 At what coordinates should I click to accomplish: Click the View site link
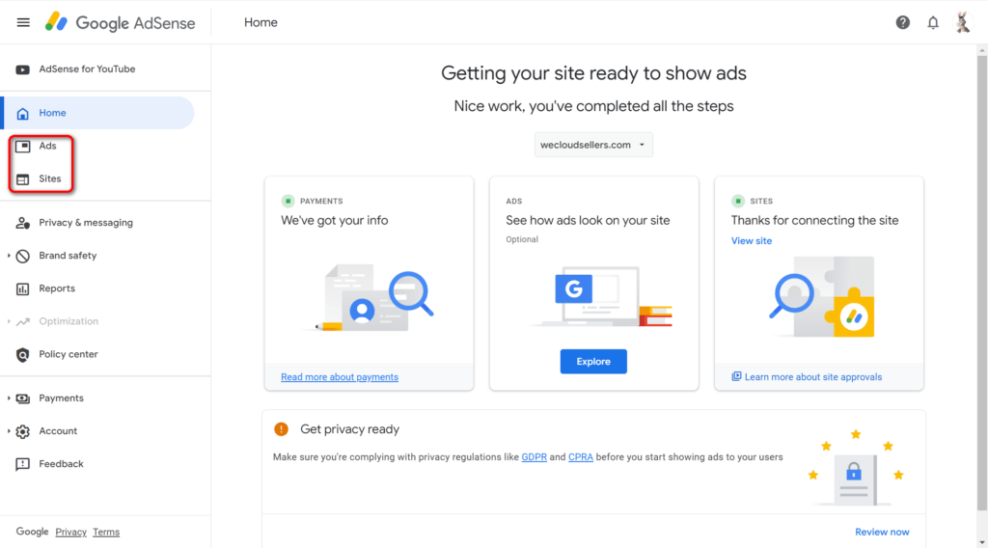tap(751, 240)
